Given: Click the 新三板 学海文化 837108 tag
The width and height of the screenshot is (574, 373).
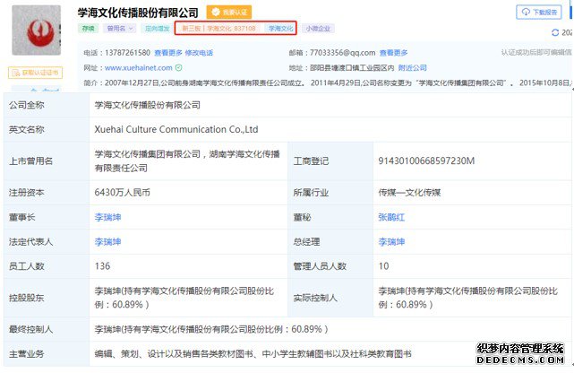Looking at the screenshot, I should pyautogui.click(x=218, y=28).
